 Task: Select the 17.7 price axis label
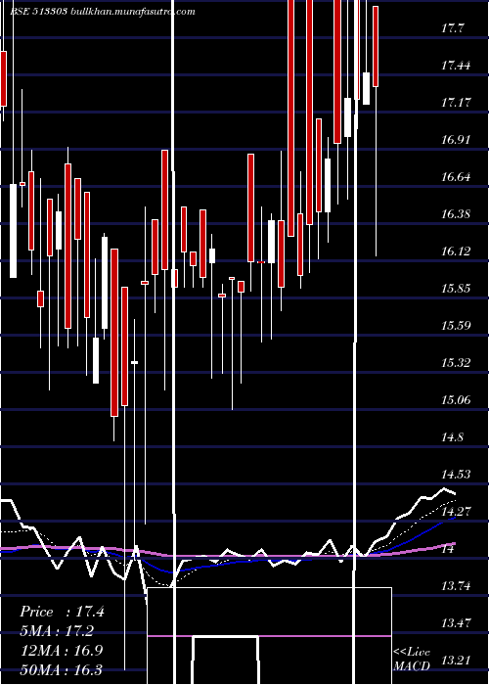pyautogui.click(x=452, y=28)
